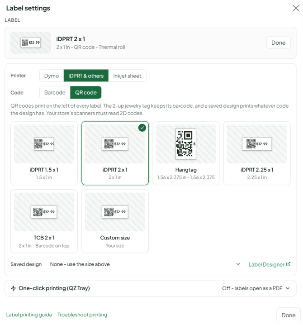Click the 'Label settings' heading
This screenshot has height=325, width=303.
28,8
